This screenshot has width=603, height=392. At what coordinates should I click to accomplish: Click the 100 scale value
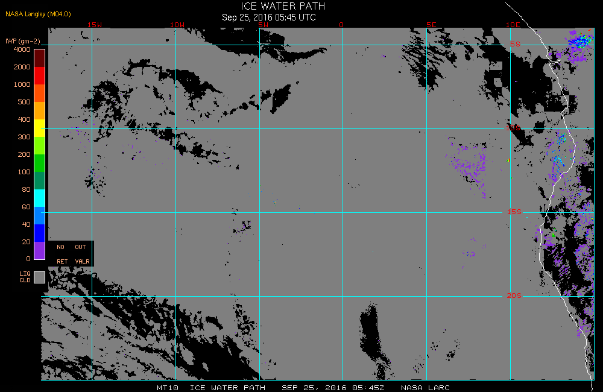click(24, 172)
